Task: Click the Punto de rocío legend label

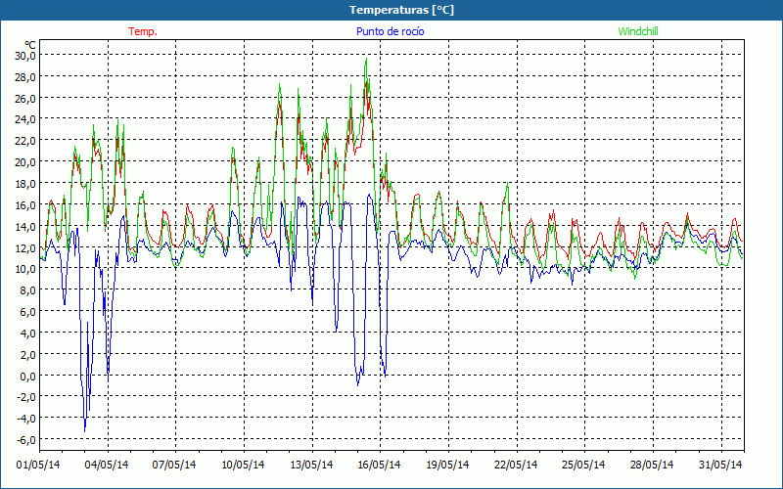Action: [391, 31]
